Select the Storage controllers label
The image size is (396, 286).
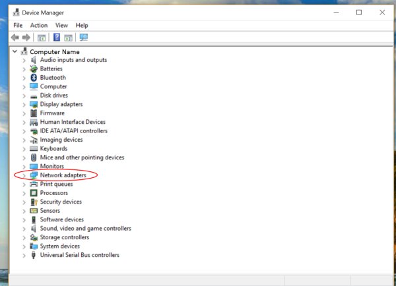point(65,237)
